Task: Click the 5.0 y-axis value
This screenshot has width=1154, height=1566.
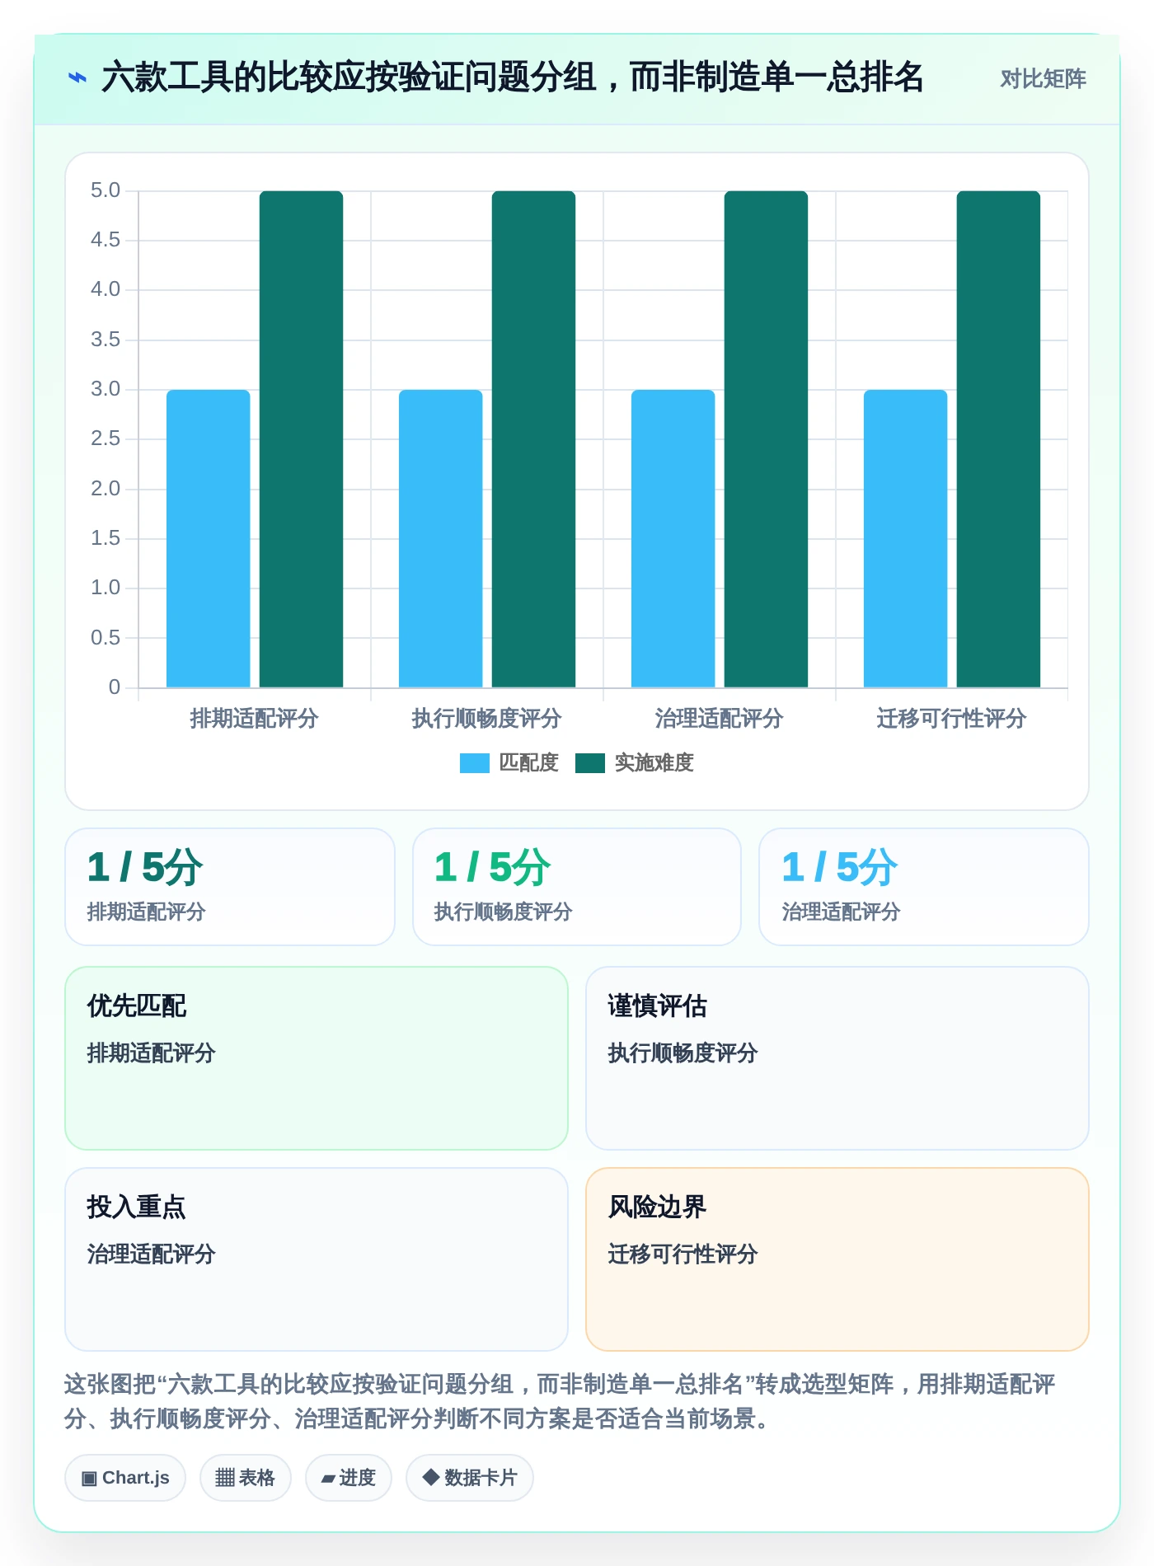Action: [x=106, y=190]
